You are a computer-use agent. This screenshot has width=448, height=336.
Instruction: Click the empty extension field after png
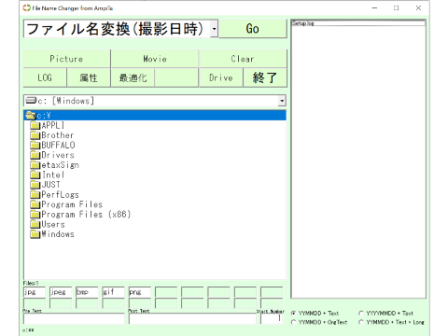pyautogui.click(x=166, y=292)
